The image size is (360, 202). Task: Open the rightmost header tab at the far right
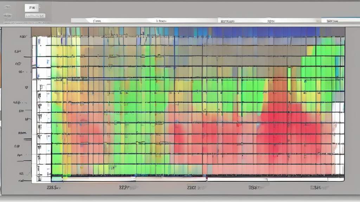pos(332,21)
